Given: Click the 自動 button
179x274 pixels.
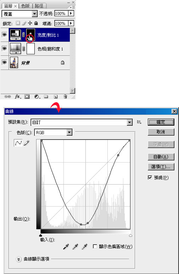Looking at the screenshot, I should [x=161, y=157].
